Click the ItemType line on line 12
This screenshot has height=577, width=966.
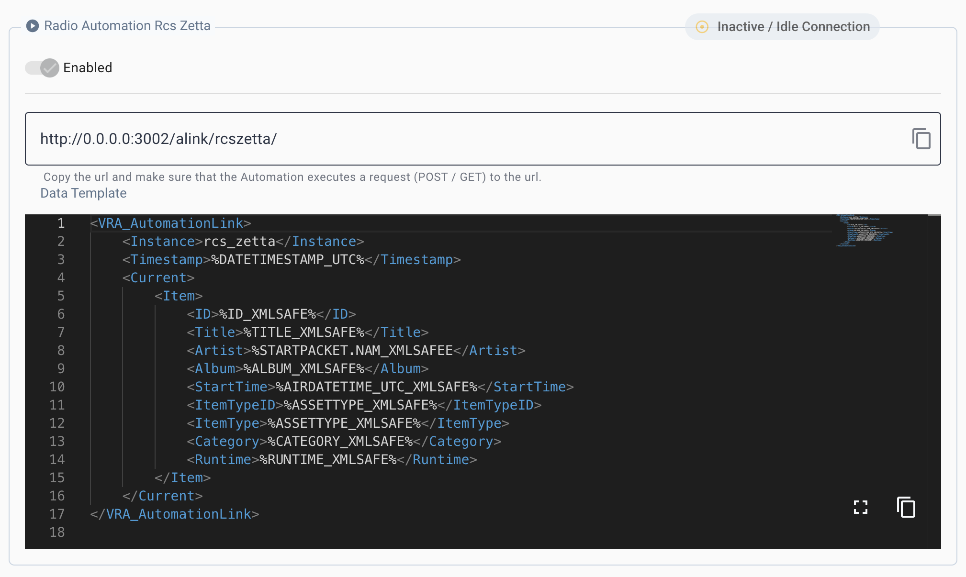coord(348,423)
